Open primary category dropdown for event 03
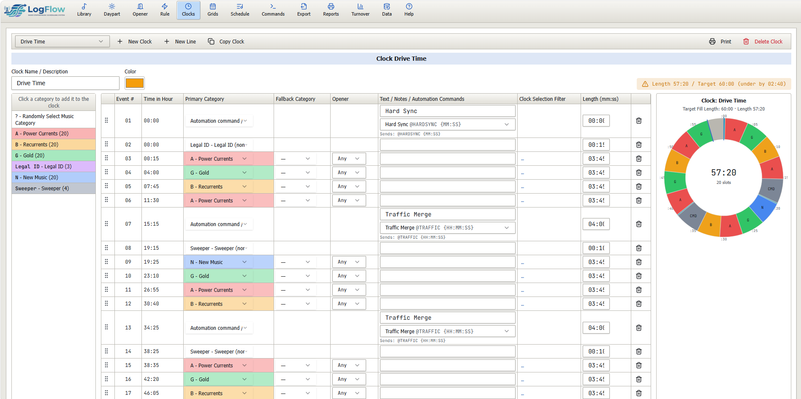This screenshot has height=399, width=801. click(219, 159)
